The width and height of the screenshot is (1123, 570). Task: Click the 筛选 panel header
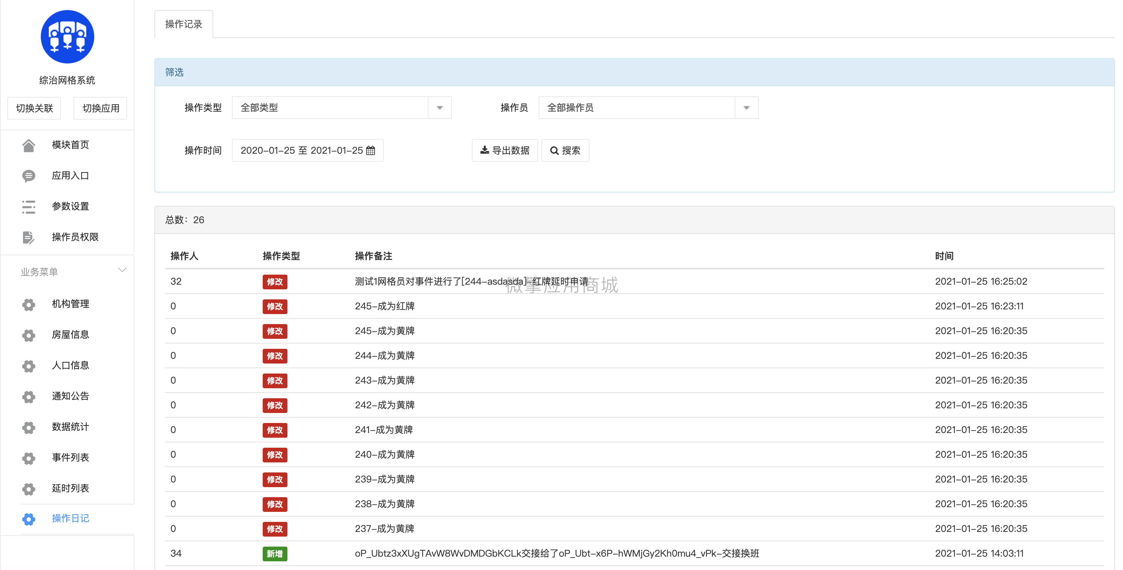[x=634, y=73]
